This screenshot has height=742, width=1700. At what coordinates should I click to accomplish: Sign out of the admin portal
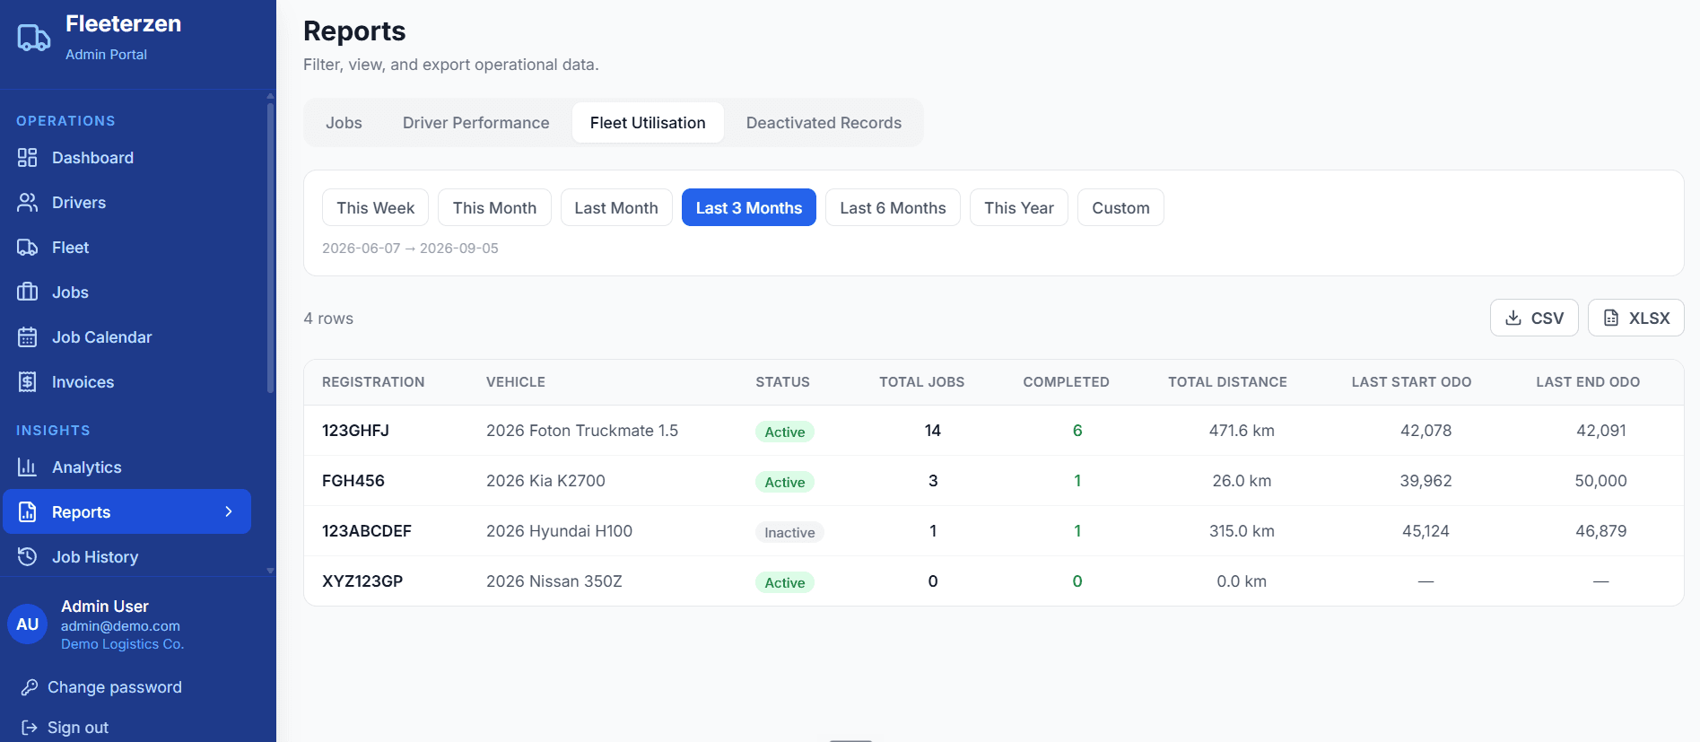[77, 728]
